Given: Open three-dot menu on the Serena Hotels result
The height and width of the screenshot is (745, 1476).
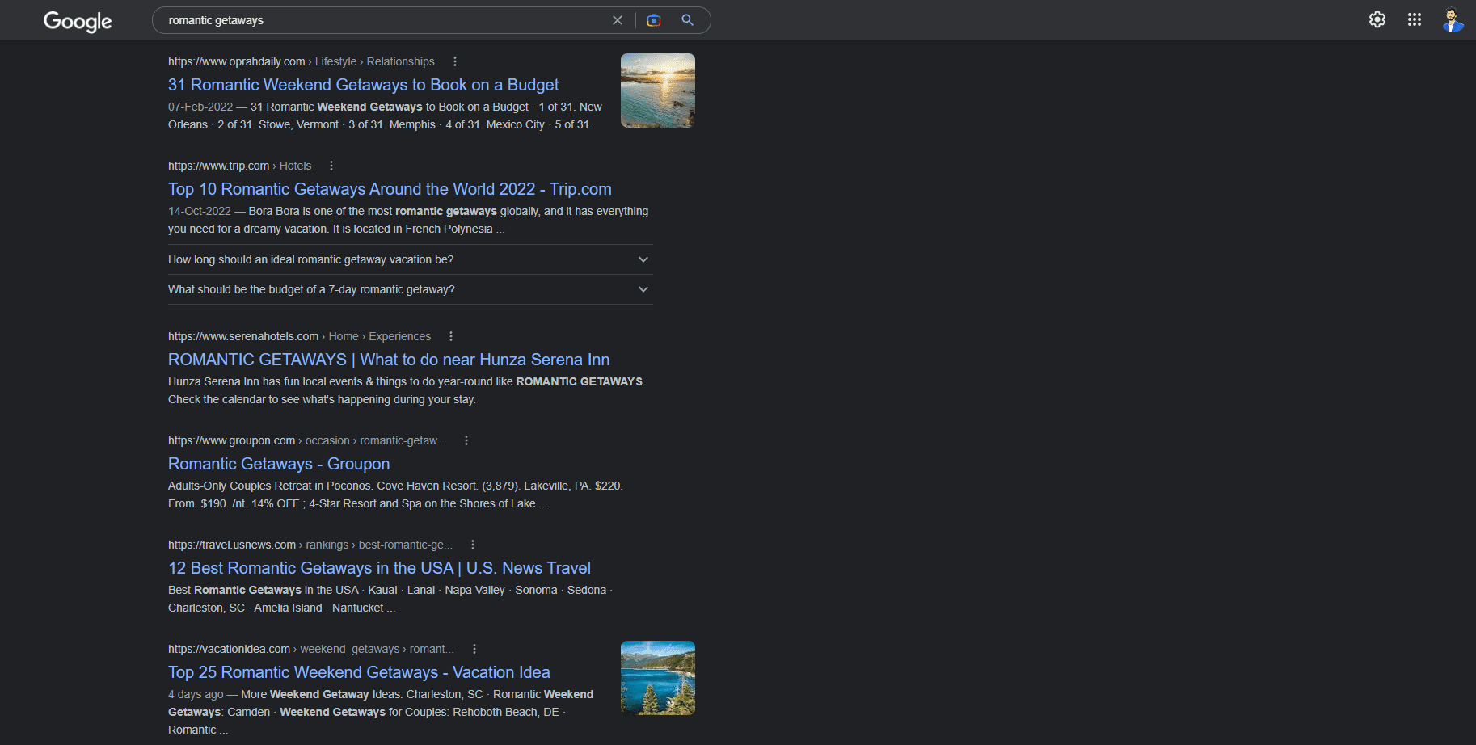Looking at the screenshot, I should (451, 335).
